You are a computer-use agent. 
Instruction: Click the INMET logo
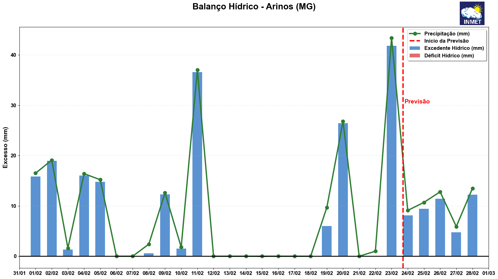tap(472, 13)
